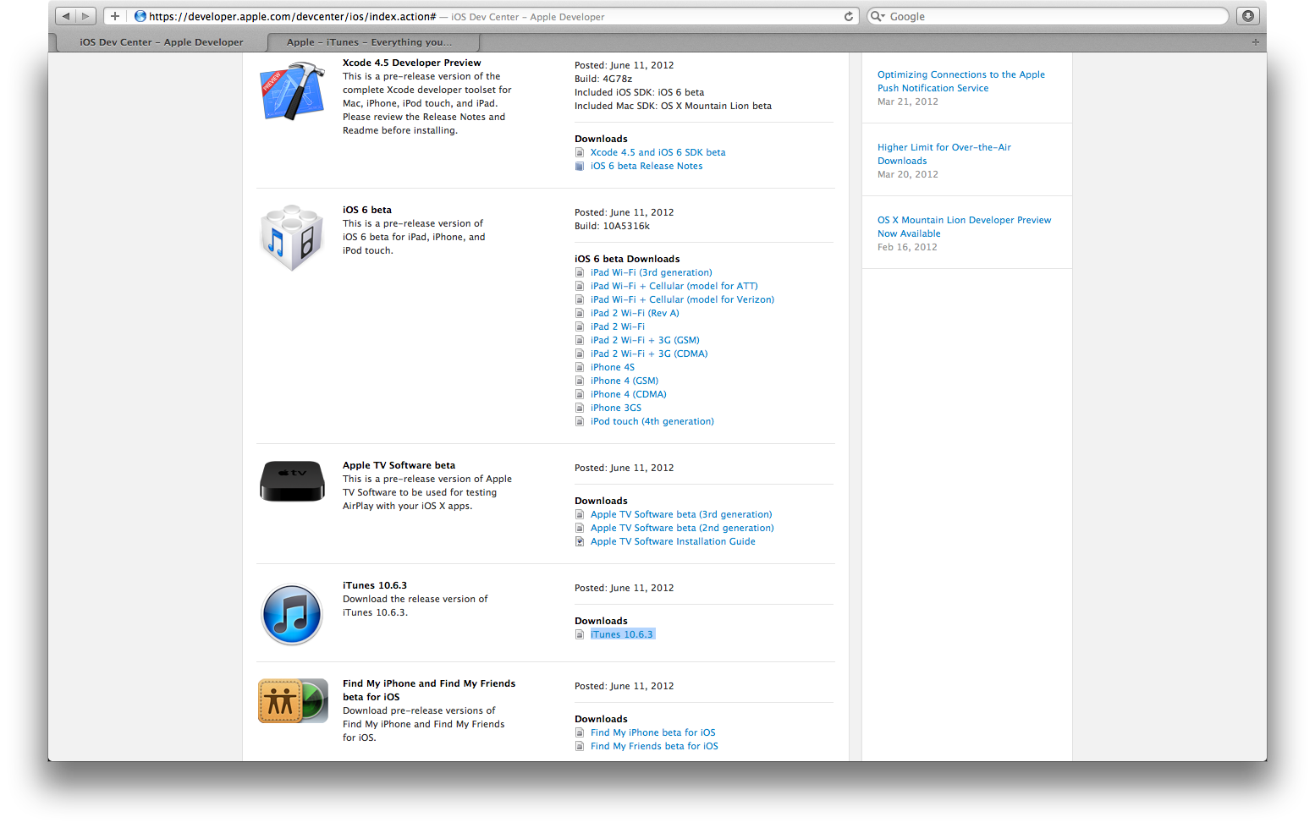Switch to the iOS Dev Center tab
The width and height of the screenshot is (1315, 828).
161,41
